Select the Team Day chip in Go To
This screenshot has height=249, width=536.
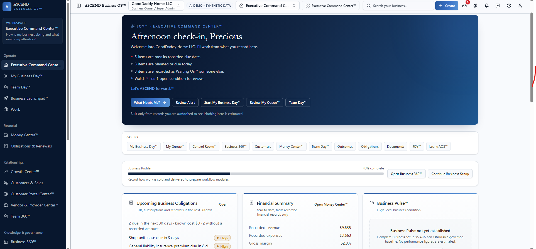(x=320, y=146)
